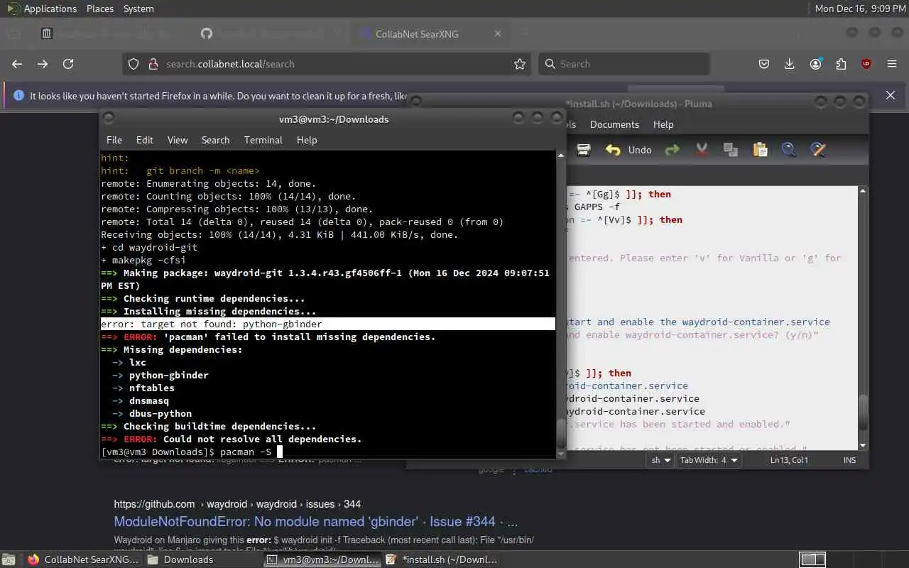Click the Cut scissors icon in Pluma
This screenshot has width=909, height=568.
click(702, 150)
